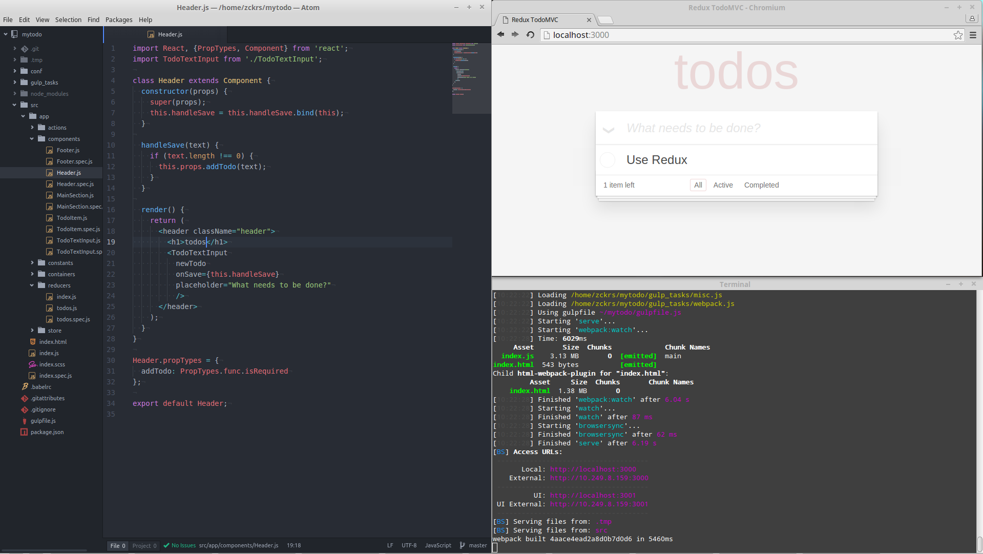The width and height of the screenshot is (983, 554).
Task: Click the browser forward arrow button
Action: point(515,35)
